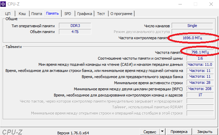219x135 pixels.
Task: Click the Проверка button
Action: [179, 132]
